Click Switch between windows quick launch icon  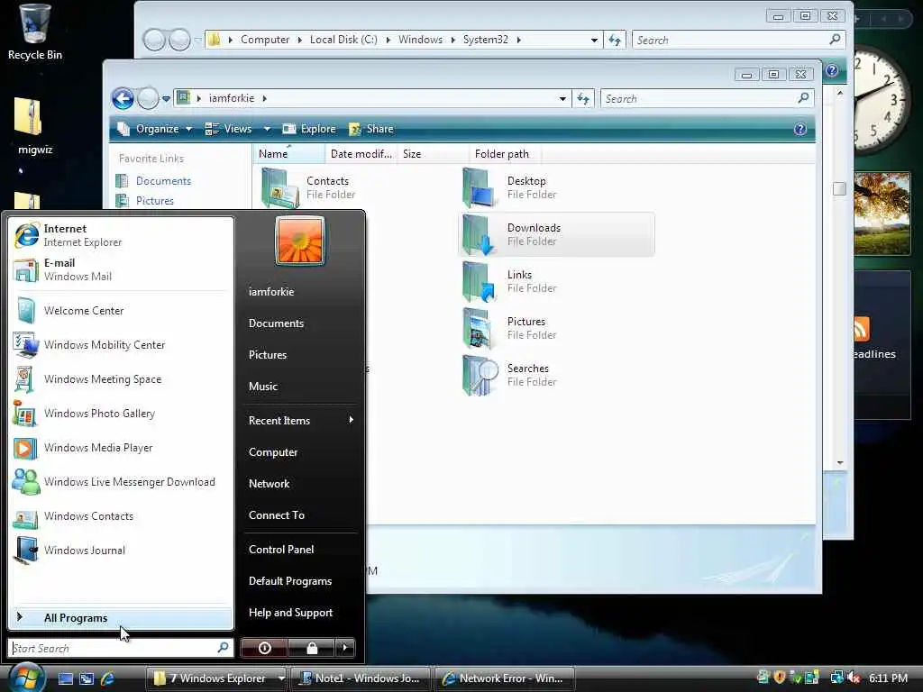click(87, 678)
